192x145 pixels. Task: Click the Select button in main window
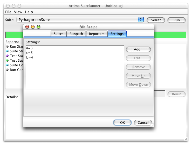[156, 20]
